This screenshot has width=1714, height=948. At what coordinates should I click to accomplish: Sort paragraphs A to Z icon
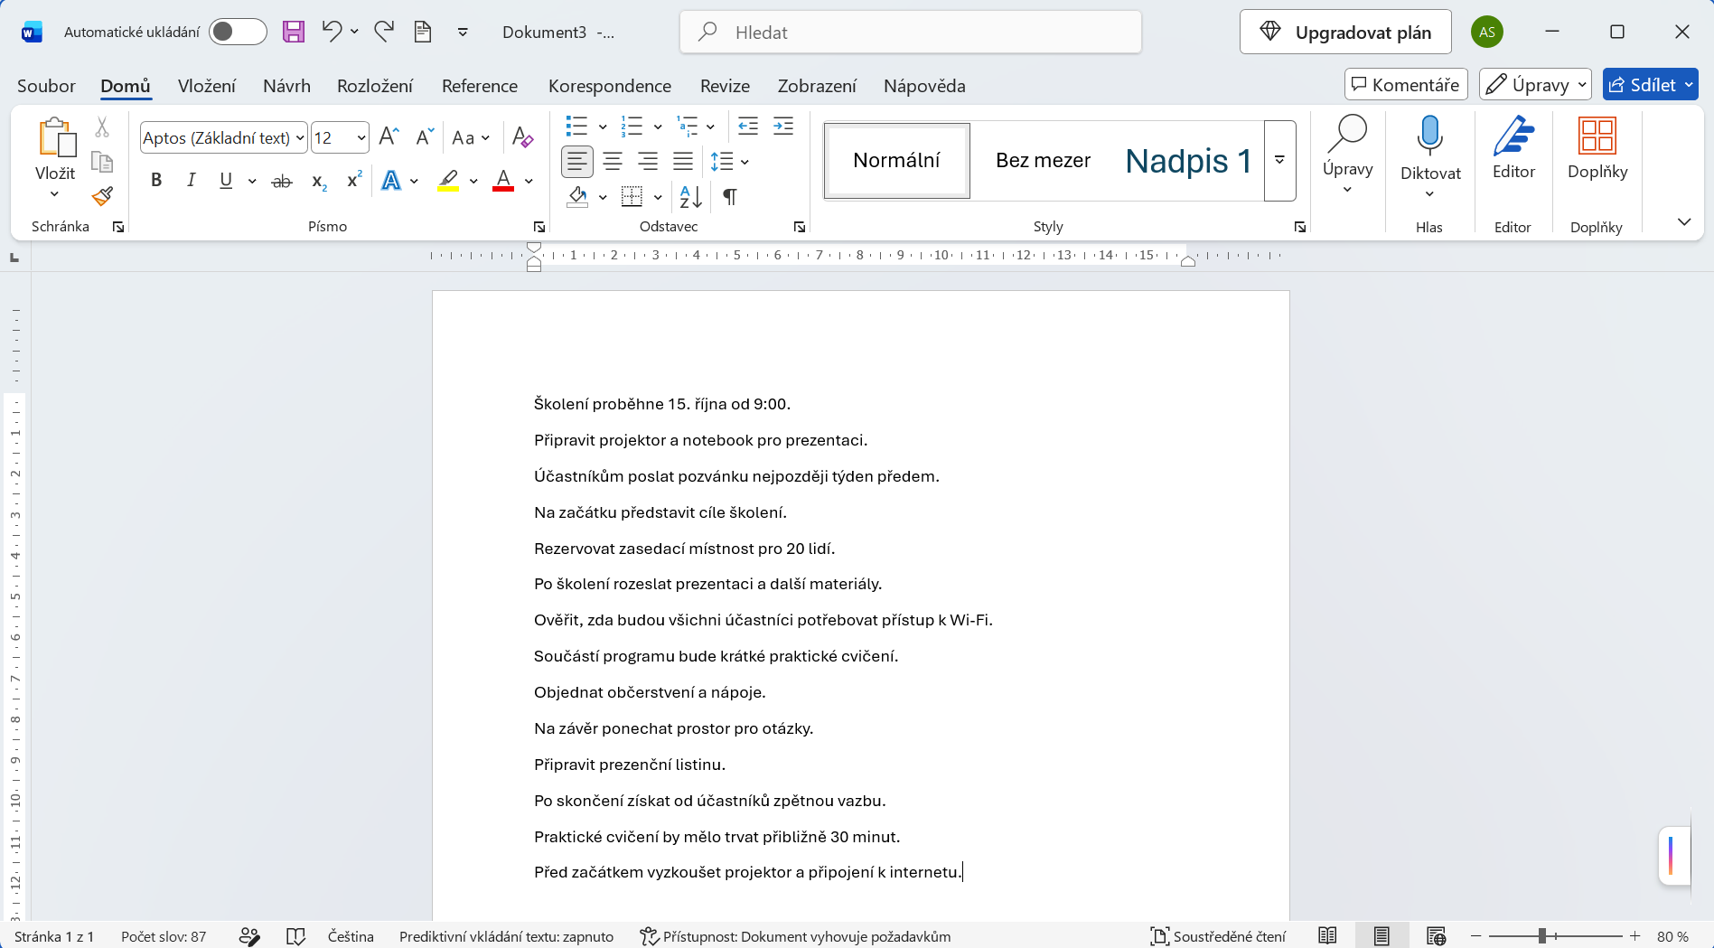690,196
